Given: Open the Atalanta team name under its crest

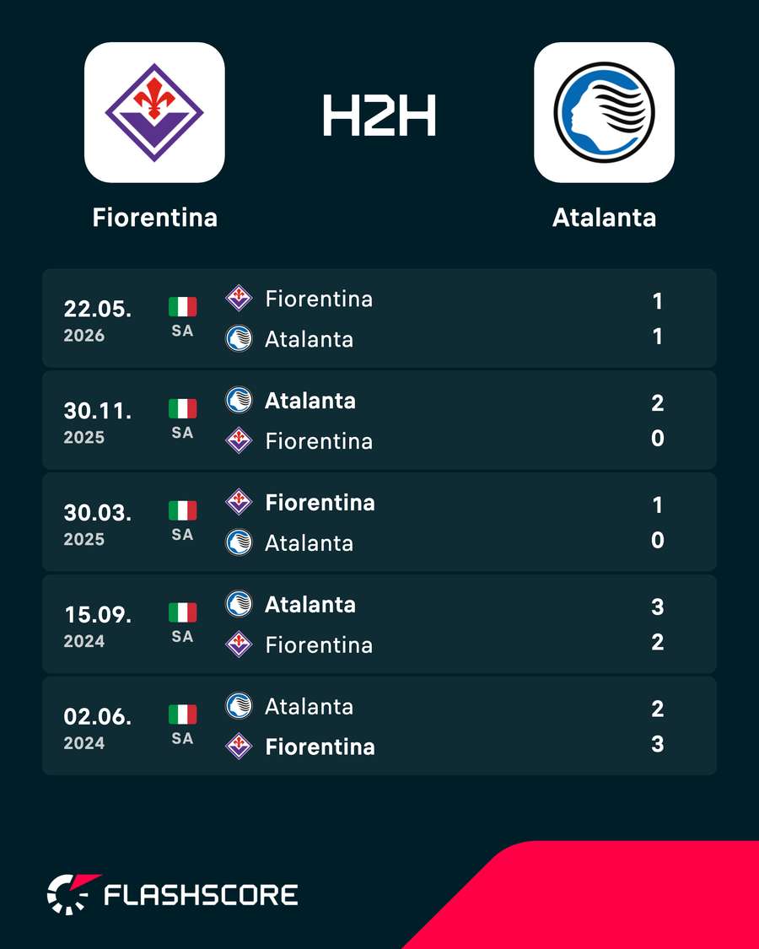Looking at the screenshot, I should point(604,218).
